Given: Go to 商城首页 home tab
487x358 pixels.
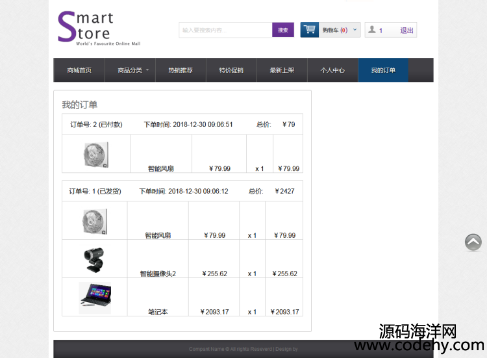Looking at the screenshot, I should 79,70.
